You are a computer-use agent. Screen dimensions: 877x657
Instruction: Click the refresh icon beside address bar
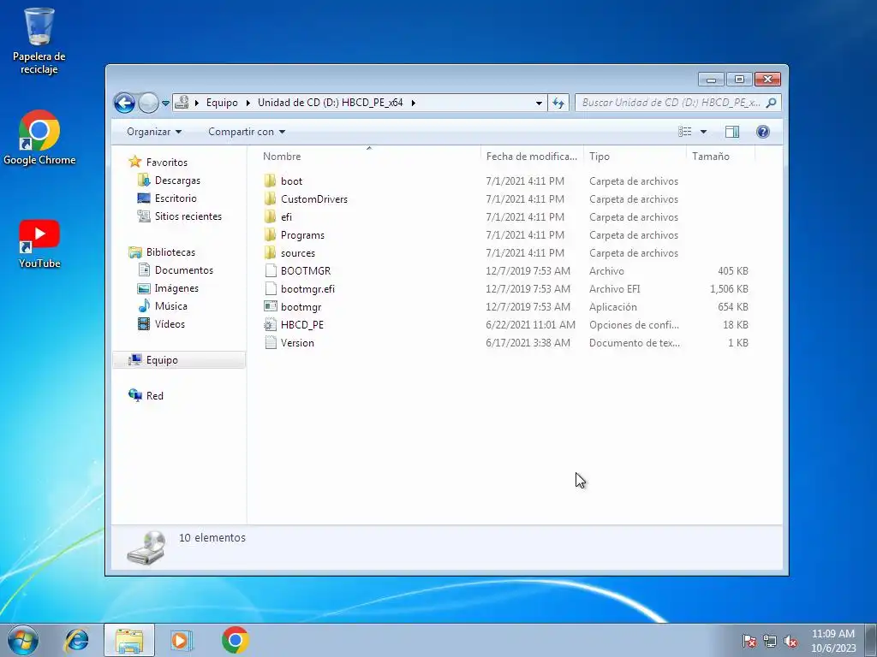(558, 103)
